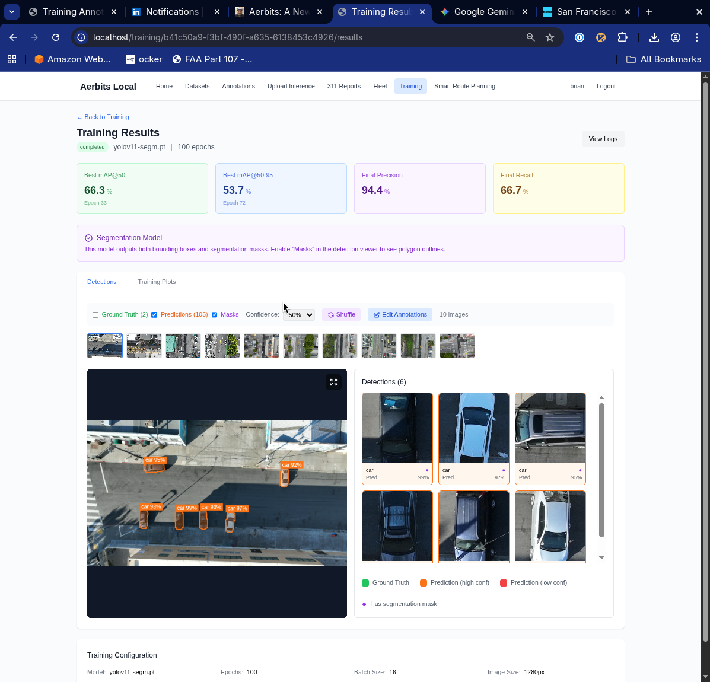Open browser downloads icon
This screenshot has width=710, height=682.
[654, 37]
